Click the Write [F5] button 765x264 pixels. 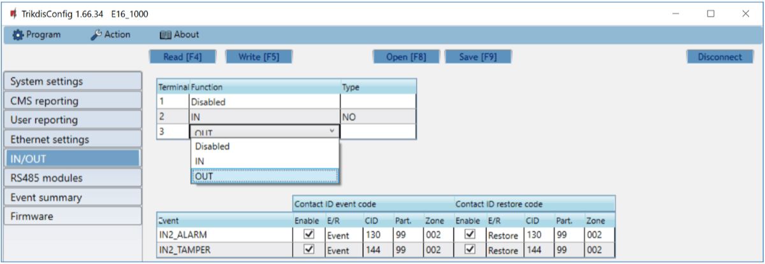258,57
